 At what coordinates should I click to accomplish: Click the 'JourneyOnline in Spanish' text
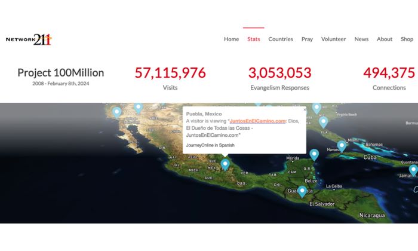(x=210, y=145)
